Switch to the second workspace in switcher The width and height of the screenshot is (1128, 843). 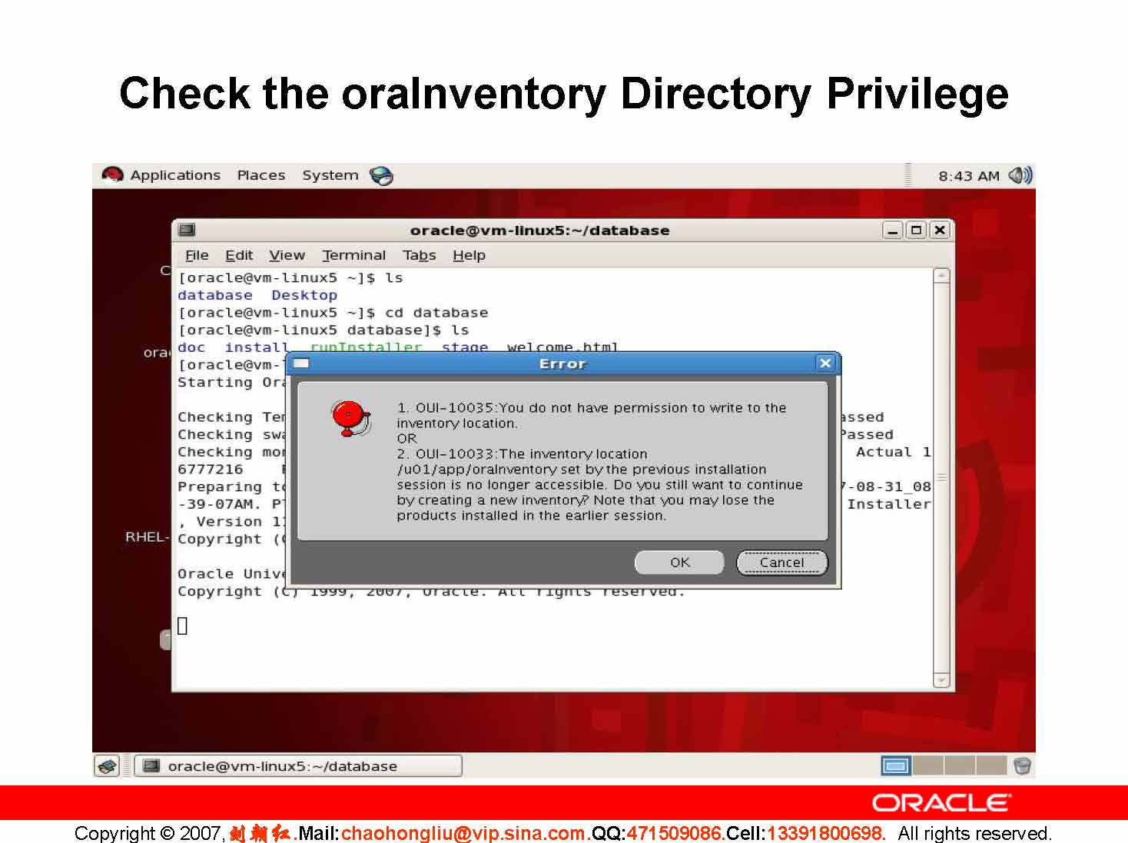pos(927,765)
